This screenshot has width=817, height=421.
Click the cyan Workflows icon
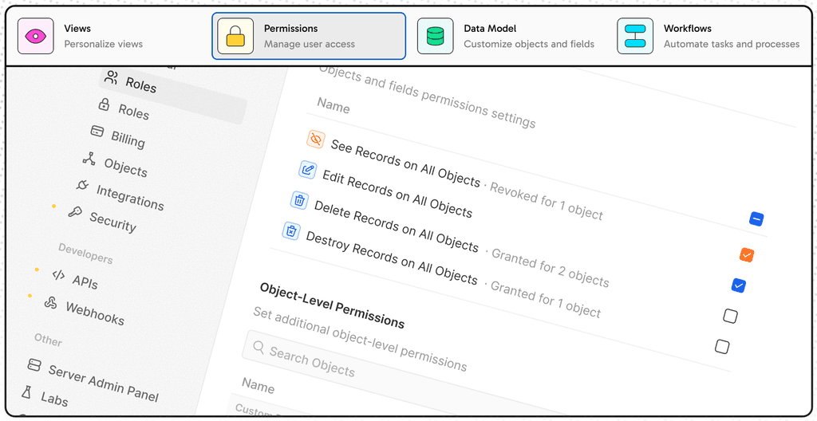(635, 36)
